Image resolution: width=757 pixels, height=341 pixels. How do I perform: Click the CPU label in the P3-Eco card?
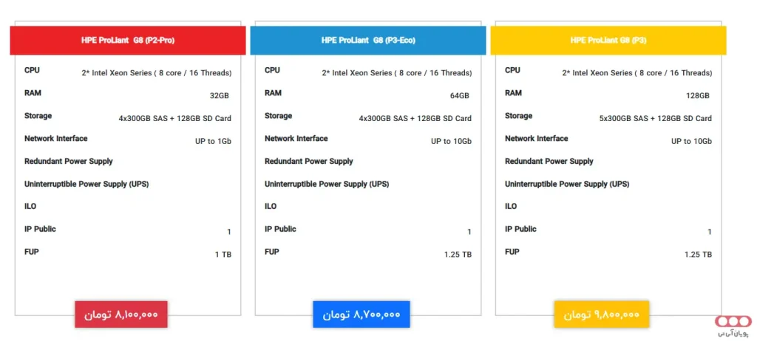click(x=272, y=70)
